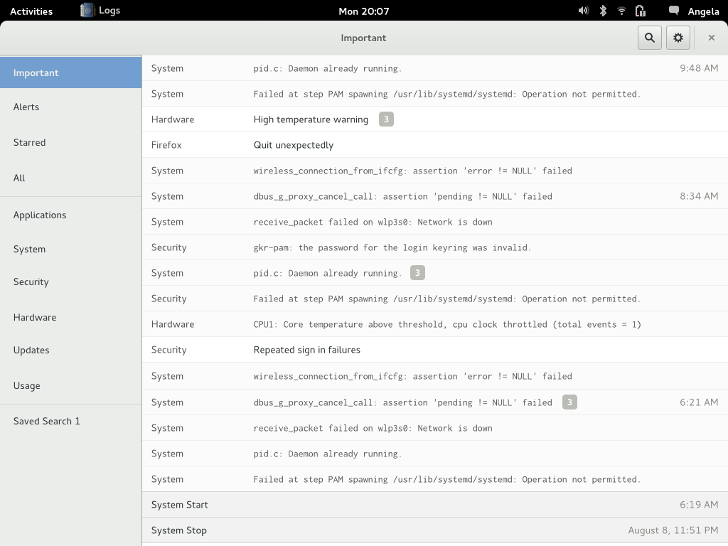
Task: Open Angela user menu
Action: click(x=703, y=11)
